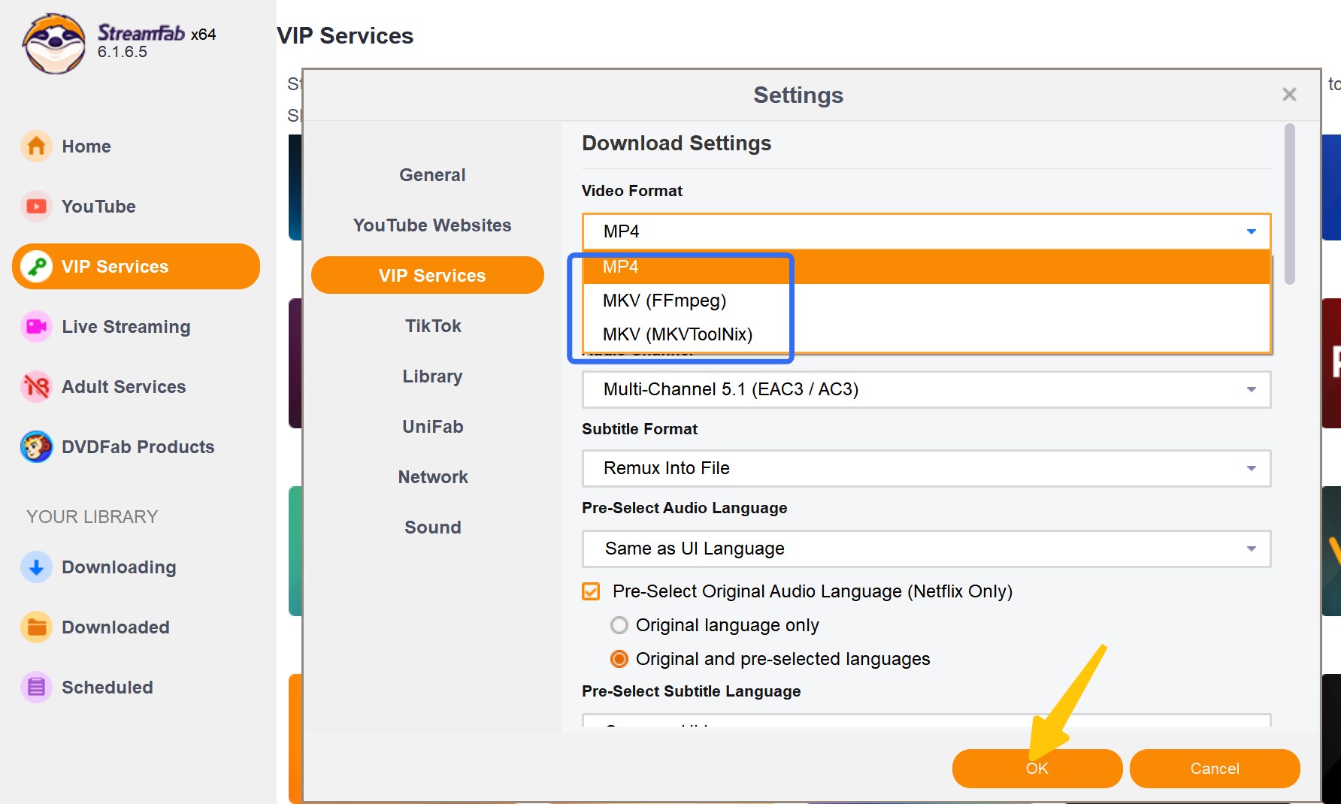
Task: Click the StreamFab sloth logo
Action: (x=53, y=43)
